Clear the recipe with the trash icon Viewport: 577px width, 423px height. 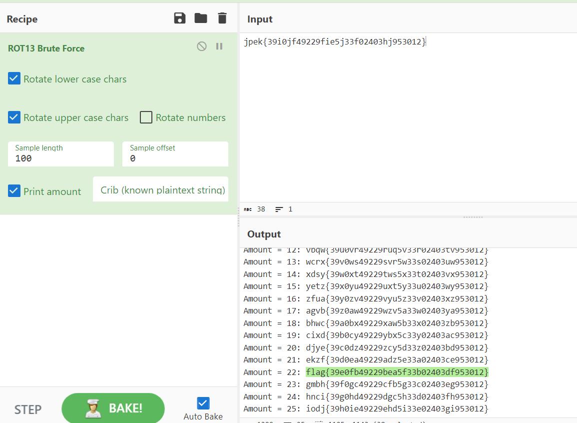click(222, 18)
